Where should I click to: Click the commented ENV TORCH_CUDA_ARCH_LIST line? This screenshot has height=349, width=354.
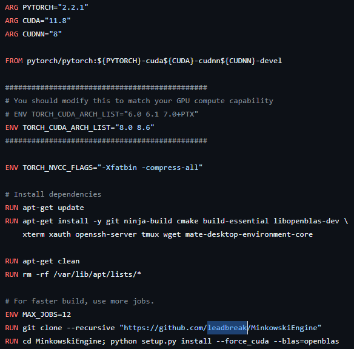coord(102,114)
